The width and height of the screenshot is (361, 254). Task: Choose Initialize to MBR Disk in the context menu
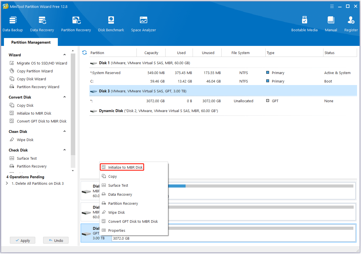(122, 167)
